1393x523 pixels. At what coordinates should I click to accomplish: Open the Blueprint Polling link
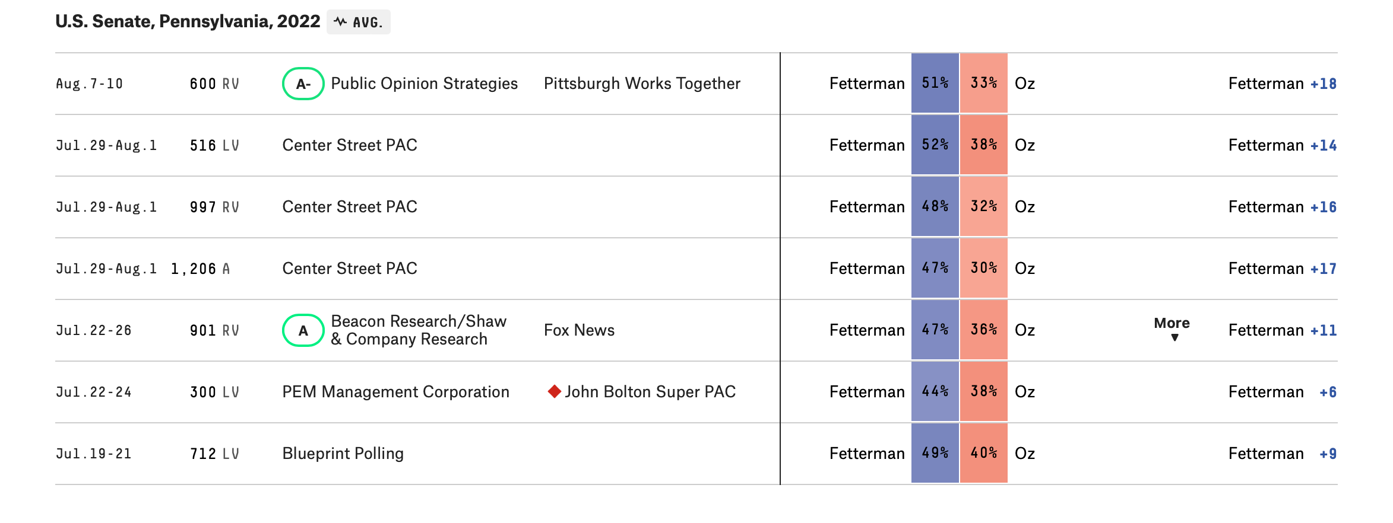343,454
